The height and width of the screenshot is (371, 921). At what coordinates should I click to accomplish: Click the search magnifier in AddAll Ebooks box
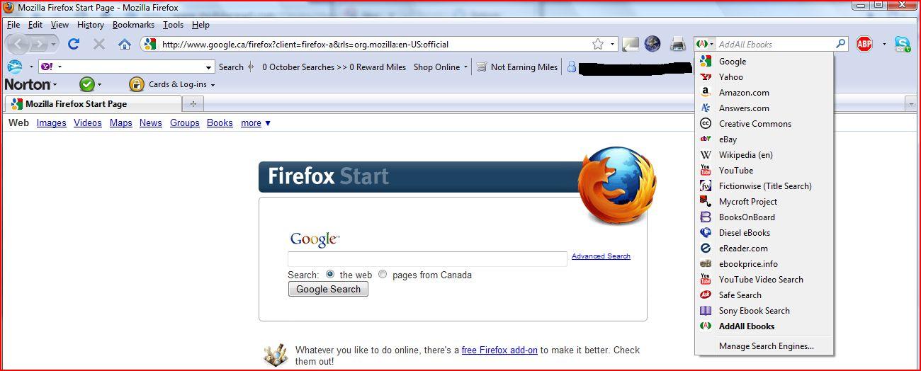coord(841,44)
